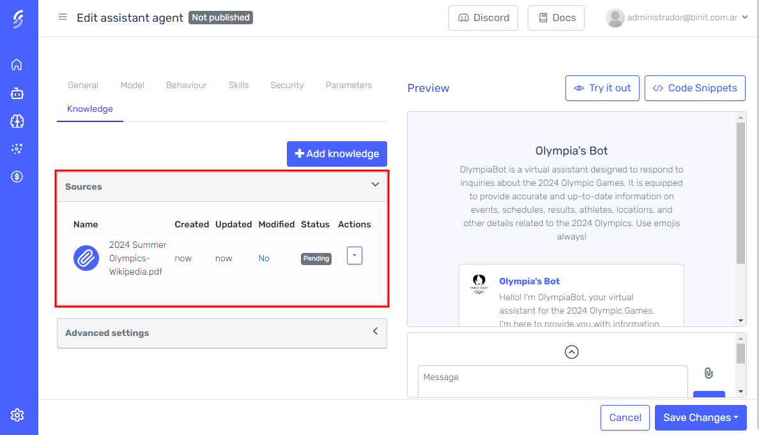The width and height of the screenshot is (759, 435).
Task: Open the Save Changes dropdown button
Action: point(700,418)
